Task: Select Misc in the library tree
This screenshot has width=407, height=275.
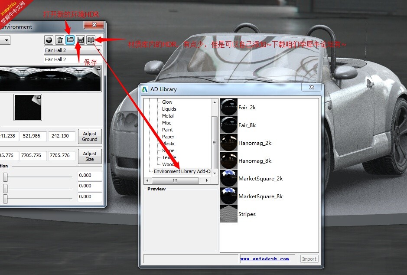Action: coord(166,123)
